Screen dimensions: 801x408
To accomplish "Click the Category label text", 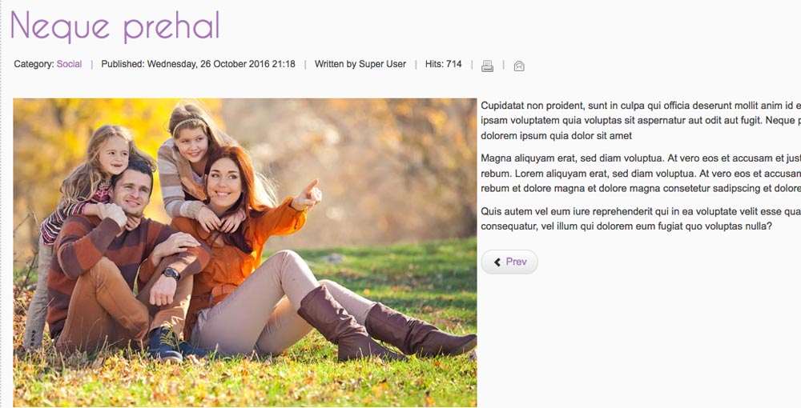I will [x=34, y=64].
